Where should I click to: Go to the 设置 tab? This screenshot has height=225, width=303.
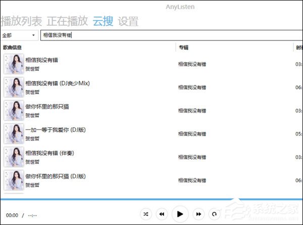[x=128, y=21]
